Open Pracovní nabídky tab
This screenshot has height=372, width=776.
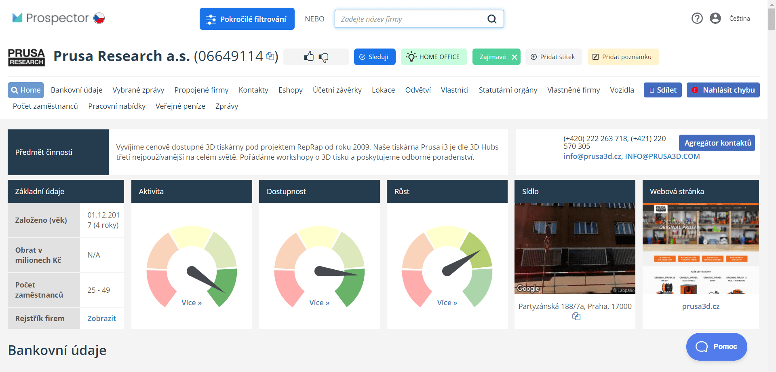point(117,106)
